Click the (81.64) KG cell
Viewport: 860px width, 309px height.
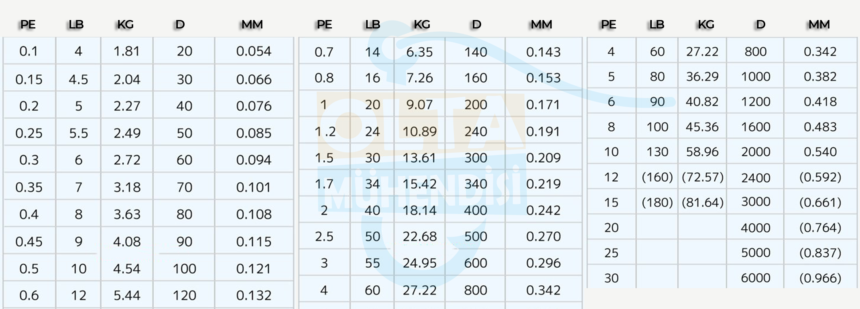pos(702,202)
